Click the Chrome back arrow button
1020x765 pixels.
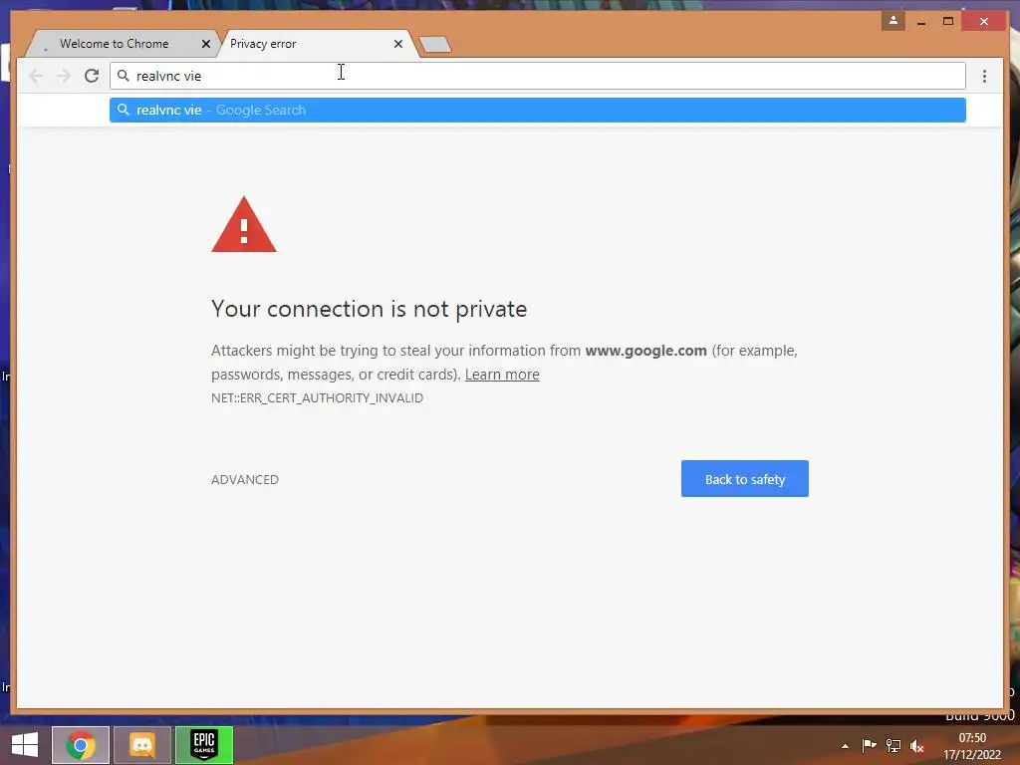tap(37, 76)
